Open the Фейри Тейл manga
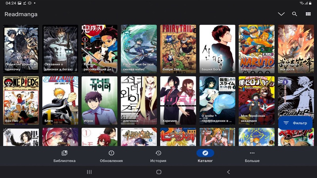Screen dimensions: 317x178 (x=178, y=49)
